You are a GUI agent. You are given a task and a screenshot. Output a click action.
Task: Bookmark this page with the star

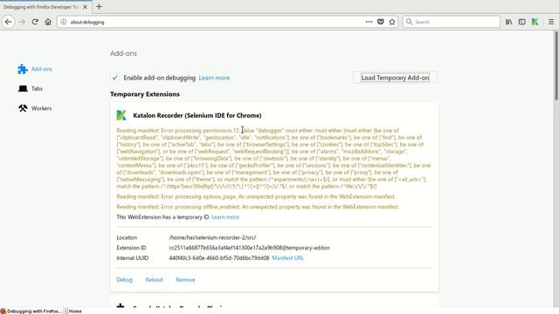[392, 22]
